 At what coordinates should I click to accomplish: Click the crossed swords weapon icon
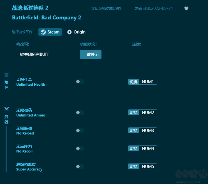pyautogui.click(x=6, y=109)
